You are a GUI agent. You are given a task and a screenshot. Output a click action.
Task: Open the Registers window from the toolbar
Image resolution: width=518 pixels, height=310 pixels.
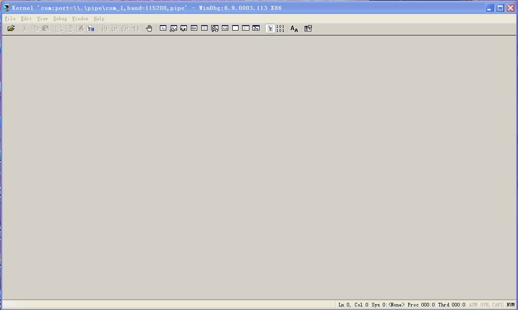pos(194,28)
